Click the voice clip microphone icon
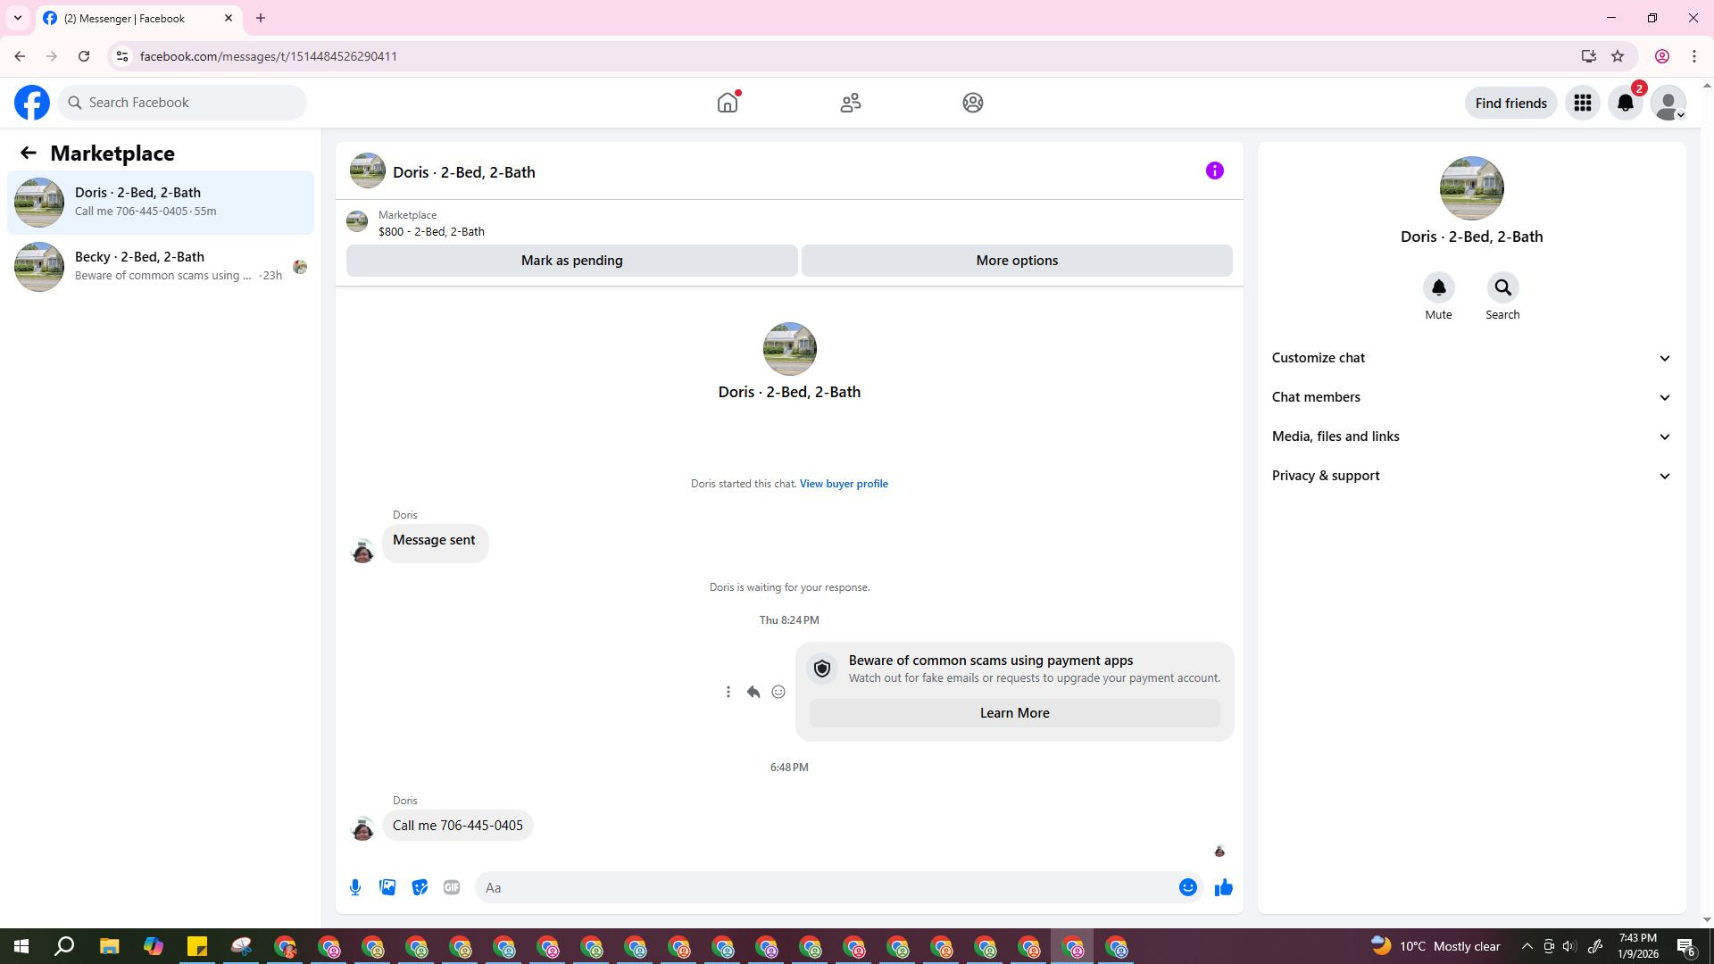Viewport: 1714px width, 964px height. 355,887
